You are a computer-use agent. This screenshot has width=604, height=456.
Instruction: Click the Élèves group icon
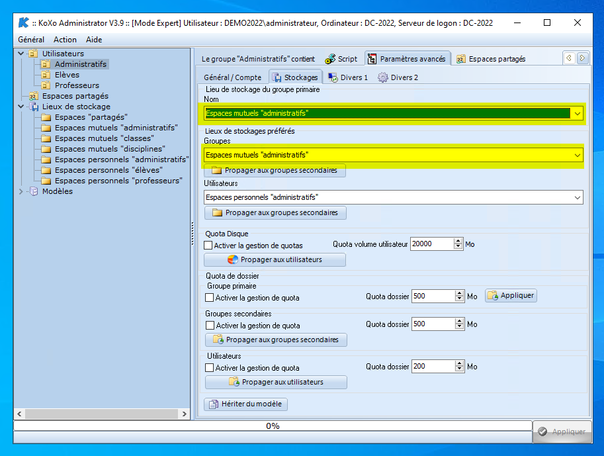point(46,75)
